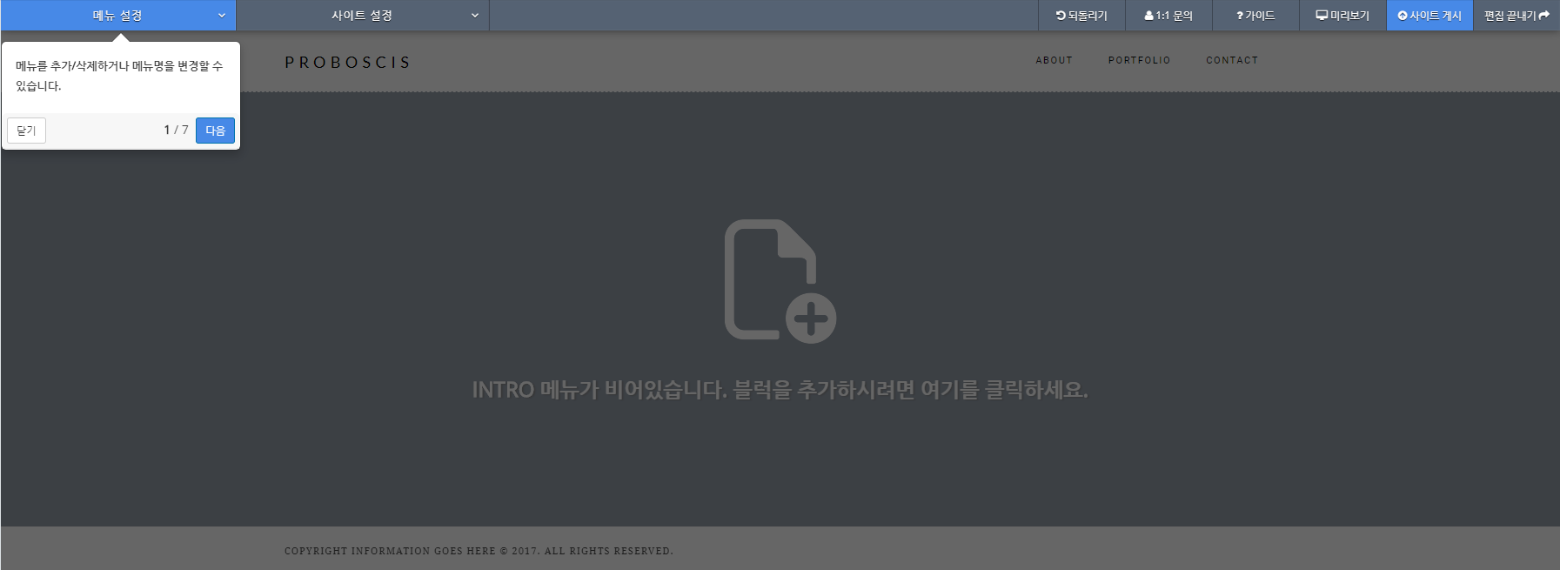The image size is (1560, 570).
Task: Click the 1 / 7 step counter
Action: (176, 130)
